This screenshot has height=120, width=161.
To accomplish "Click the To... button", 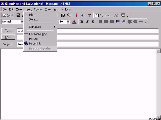I will tap(8, 30).
